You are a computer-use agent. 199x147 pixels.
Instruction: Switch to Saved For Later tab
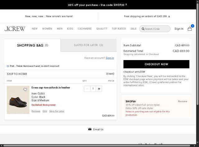click(89, 45)
